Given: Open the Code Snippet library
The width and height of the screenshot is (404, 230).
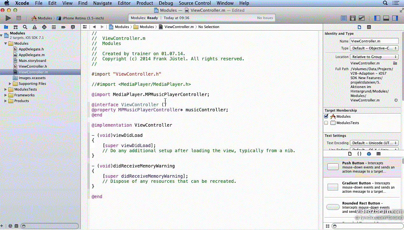Looking at the screenshot, I should click(359, 154).
